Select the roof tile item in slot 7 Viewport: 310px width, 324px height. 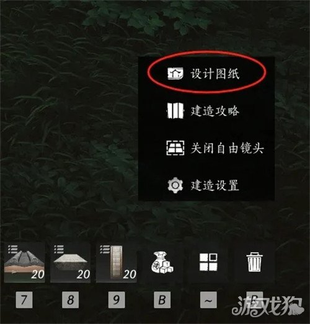point(25,263)
